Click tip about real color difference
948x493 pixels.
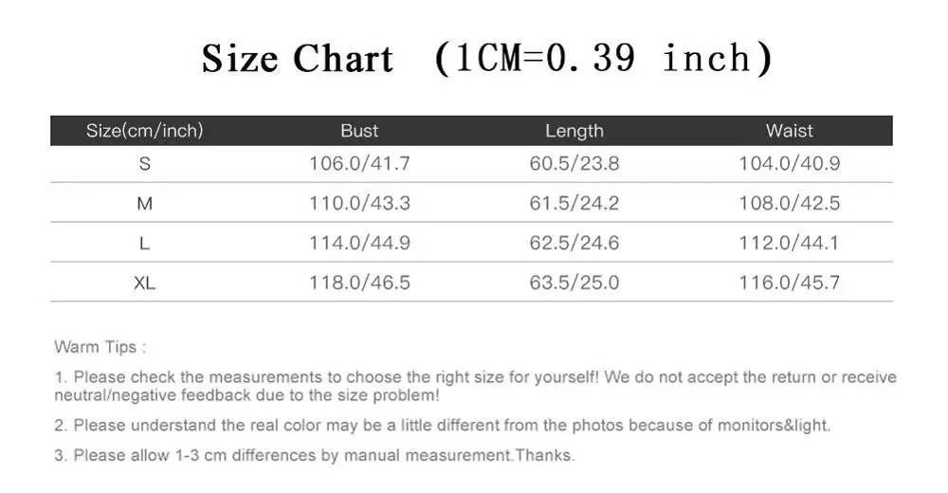tap(443, 426)
